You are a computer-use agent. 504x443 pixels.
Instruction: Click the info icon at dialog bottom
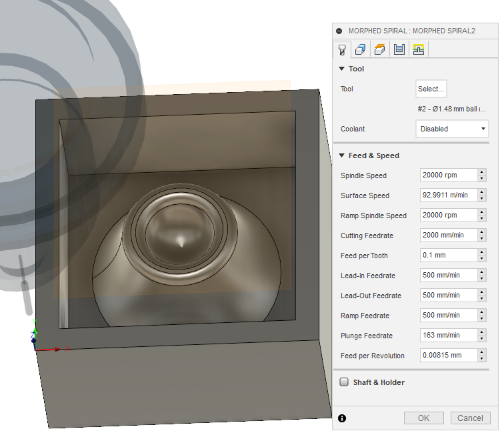(342, 418)
